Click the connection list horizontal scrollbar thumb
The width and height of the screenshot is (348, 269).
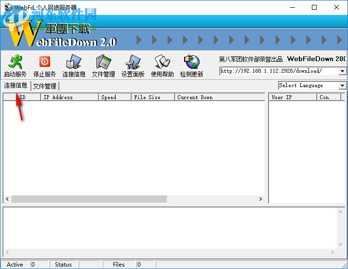pyautogui.click(x=89, y=199)
